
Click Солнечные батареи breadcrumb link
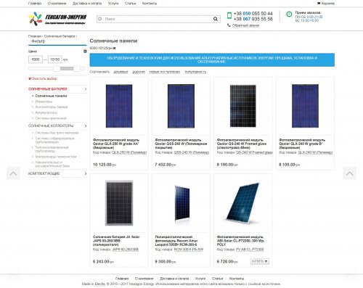tap(60, 36)
